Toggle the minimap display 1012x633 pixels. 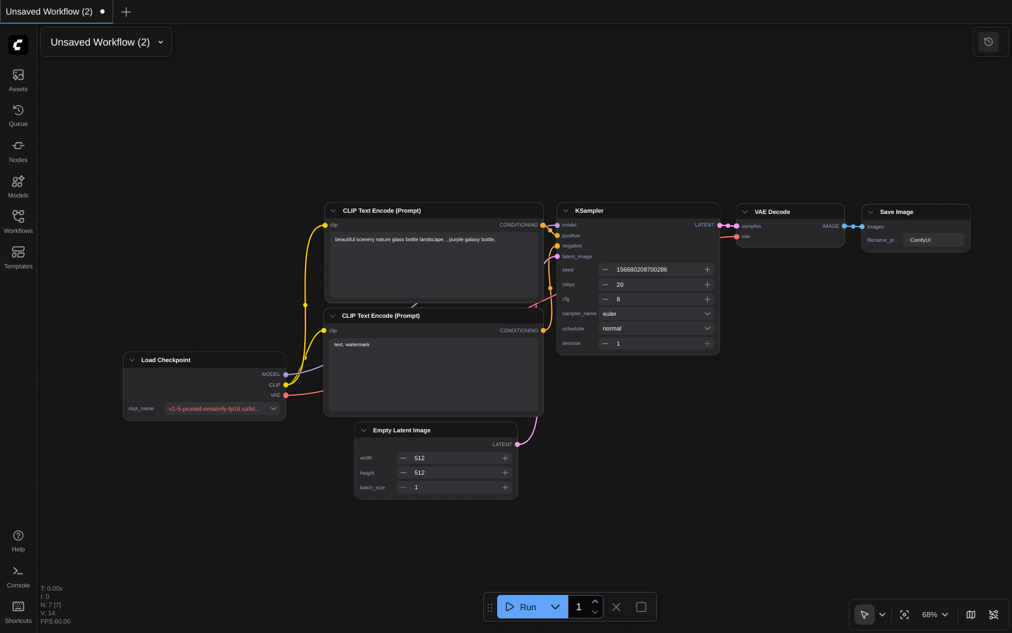(971, 615)
